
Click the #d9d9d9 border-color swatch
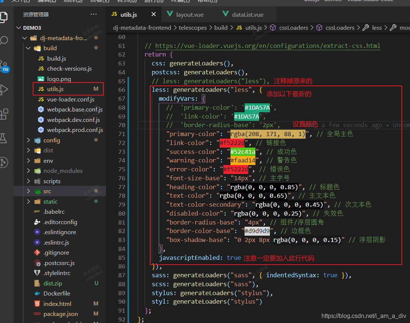pos(257,231)
